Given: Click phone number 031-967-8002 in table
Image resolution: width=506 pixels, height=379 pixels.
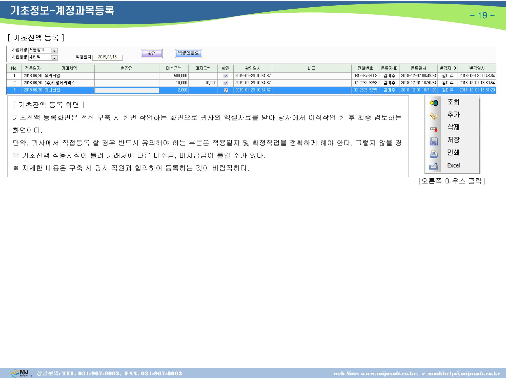Looking at the screenshot, I should [x=365, y=76].
